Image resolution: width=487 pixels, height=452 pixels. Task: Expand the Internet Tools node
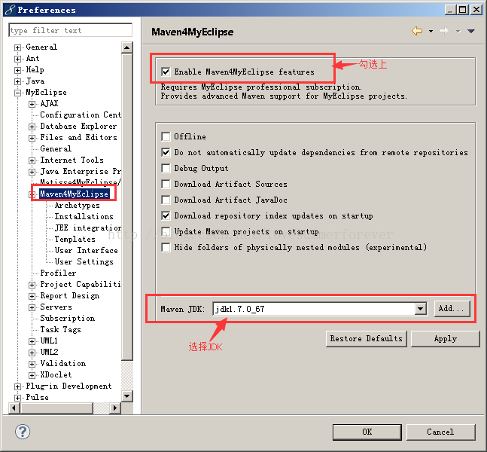[32, 160]
